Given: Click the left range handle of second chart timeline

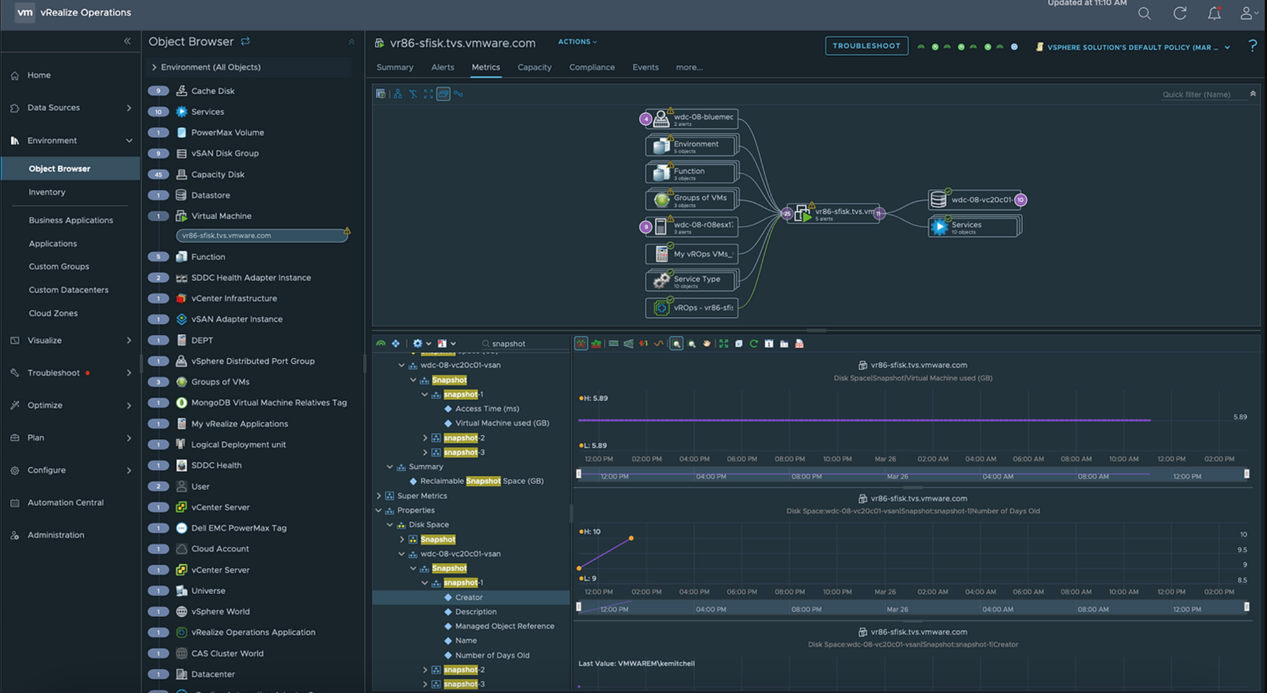Looking at the screenshot, I should [579, 607].
